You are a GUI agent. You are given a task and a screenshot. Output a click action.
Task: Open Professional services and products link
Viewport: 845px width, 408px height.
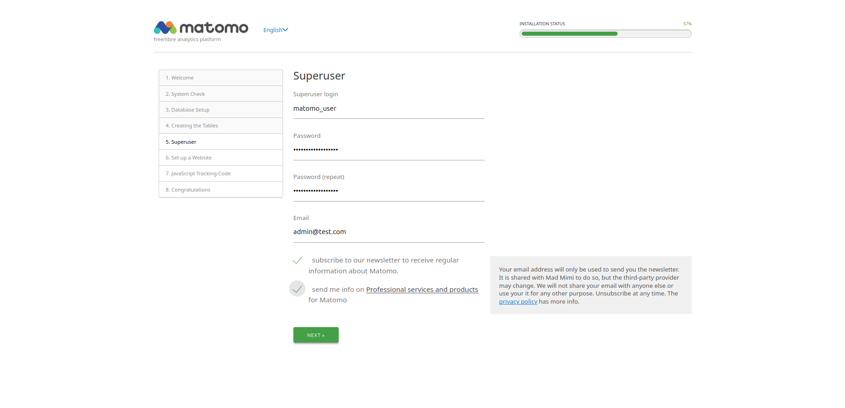point(422,290)
